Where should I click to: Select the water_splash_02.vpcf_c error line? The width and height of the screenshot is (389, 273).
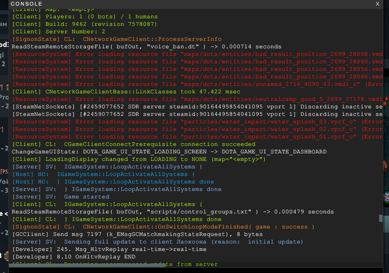[x=197, y=129]
